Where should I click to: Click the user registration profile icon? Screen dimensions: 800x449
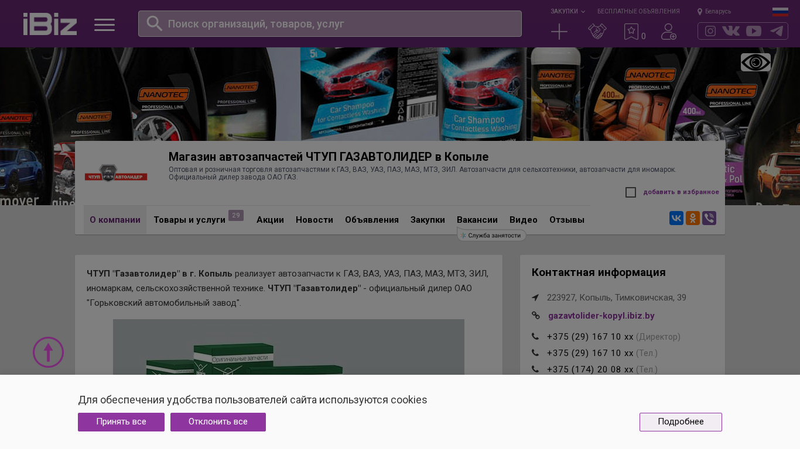coord(669,32)
